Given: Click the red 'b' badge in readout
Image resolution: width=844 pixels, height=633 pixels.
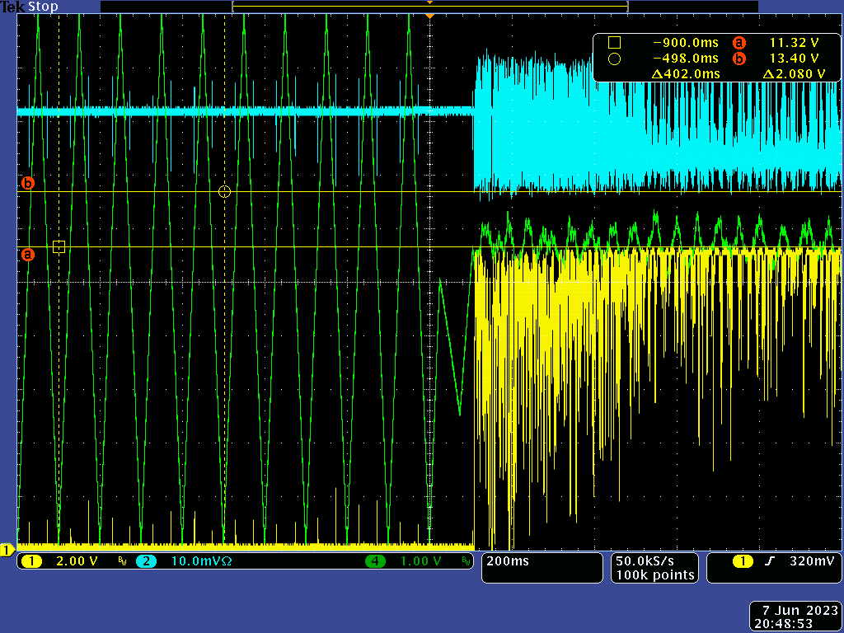Looking at the screenshot, I should point(738,59).
